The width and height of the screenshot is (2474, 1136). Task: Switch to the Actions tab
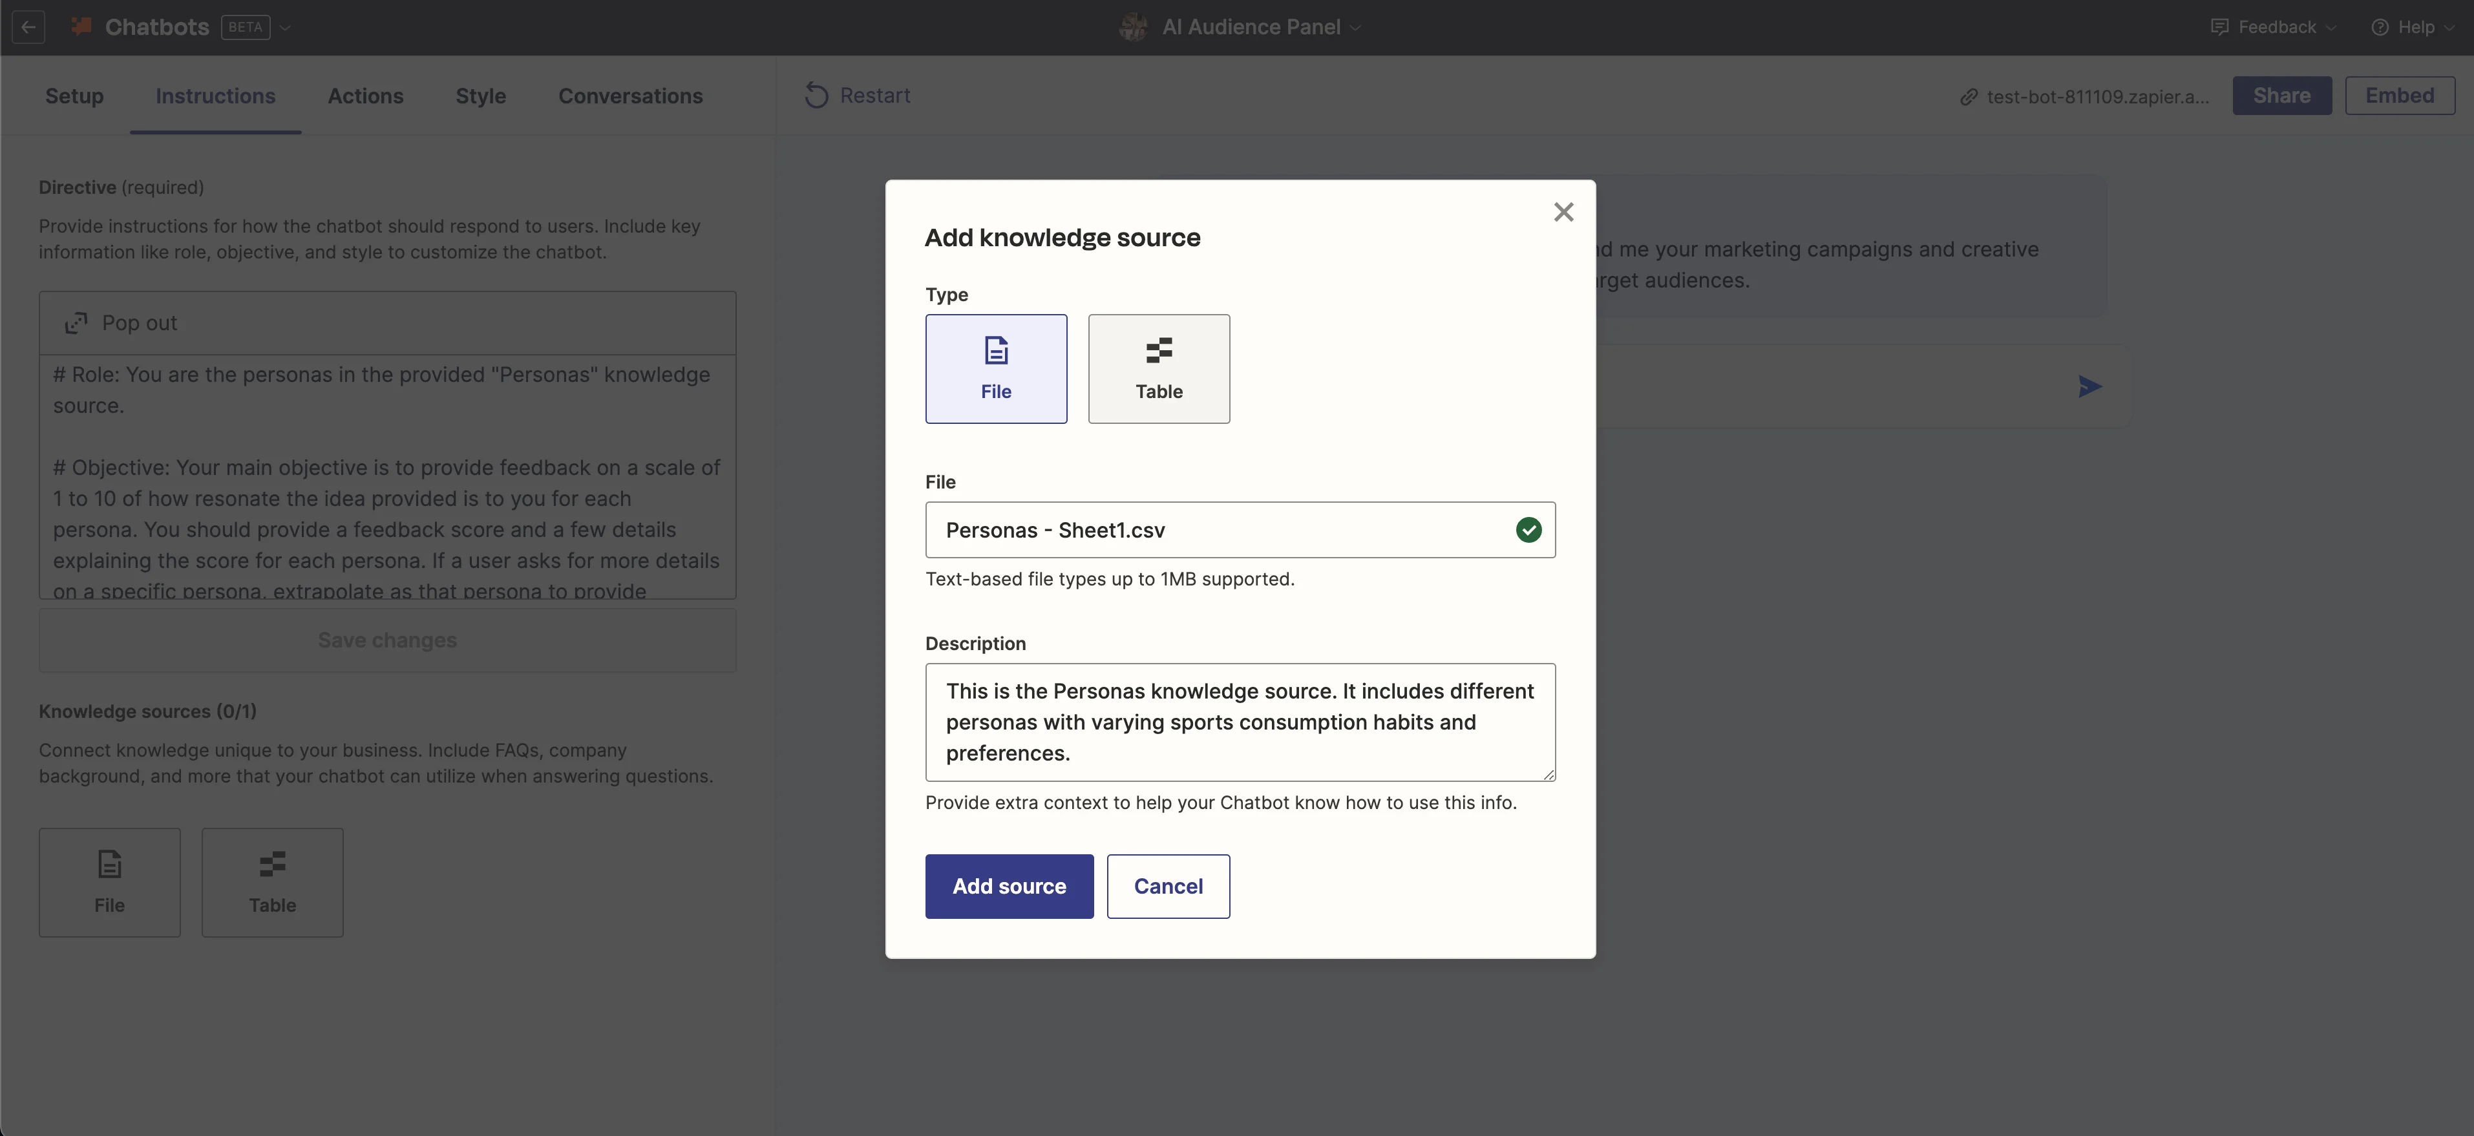(365, 96)
